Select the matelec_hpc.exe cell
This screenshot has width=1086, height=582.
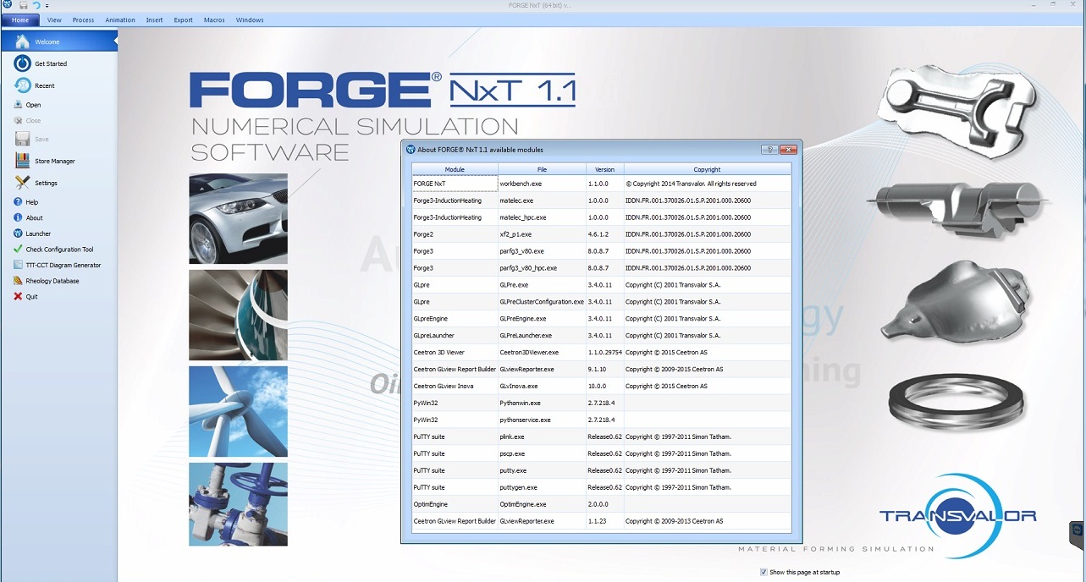pyautogui.click(x=542, y=217)
